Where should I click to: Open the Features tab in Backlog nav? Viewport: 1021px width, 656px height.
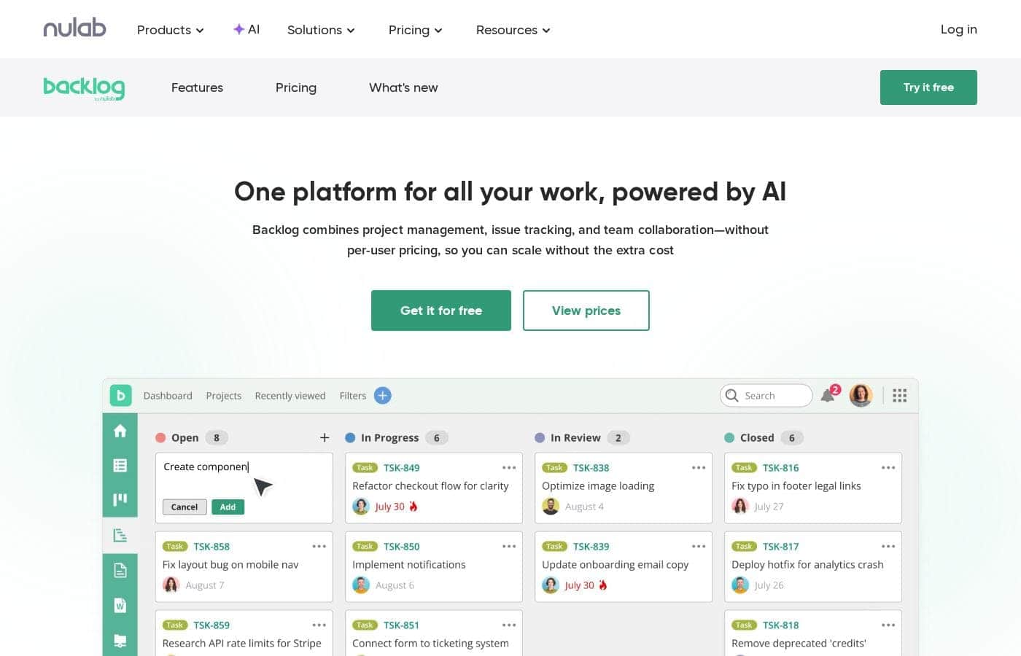[x=197, y=87]
